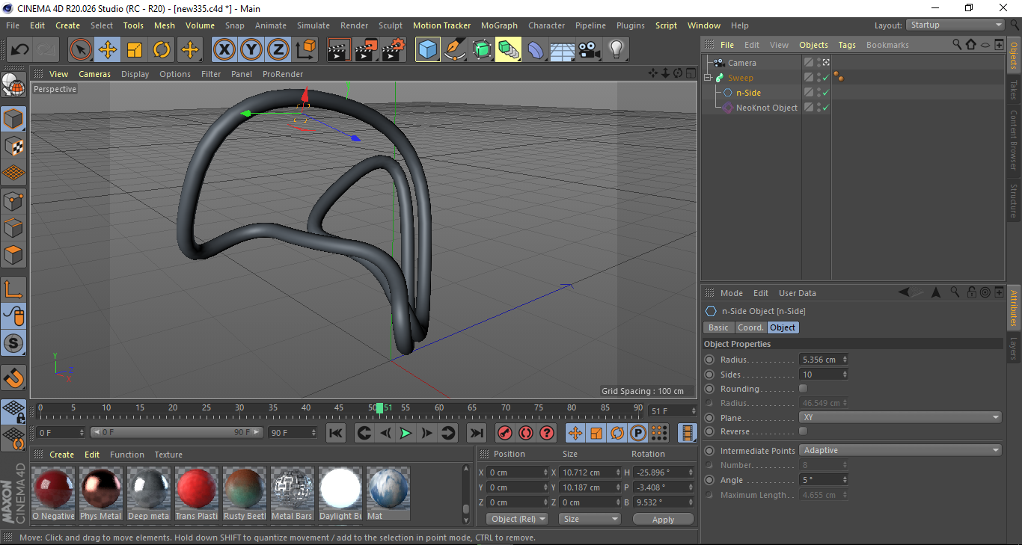Click the Bend deformer icon
The image size is (1022, 545).
(536, 50)
